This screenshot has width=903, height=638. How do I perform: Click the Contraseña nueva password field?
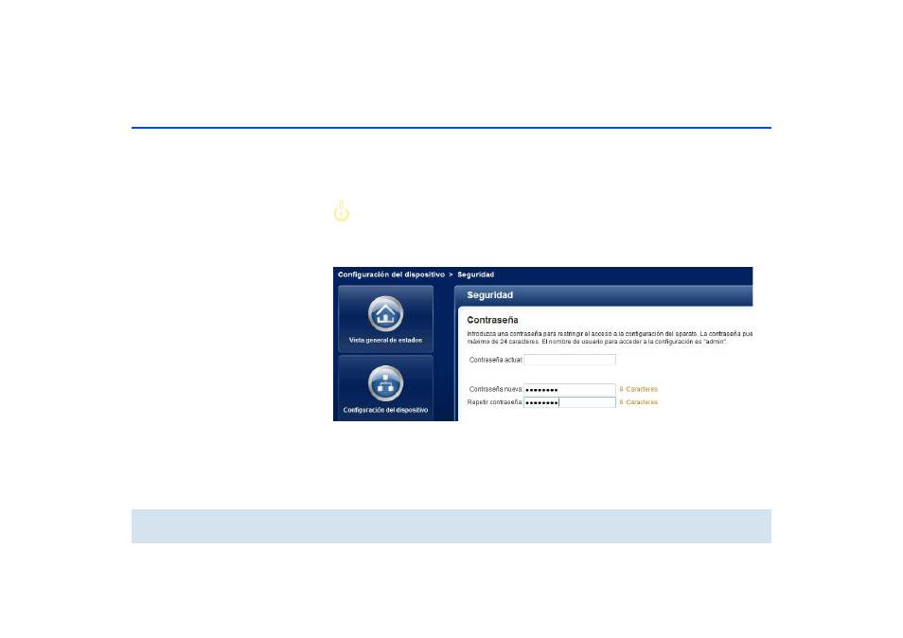tap(570, 389)
